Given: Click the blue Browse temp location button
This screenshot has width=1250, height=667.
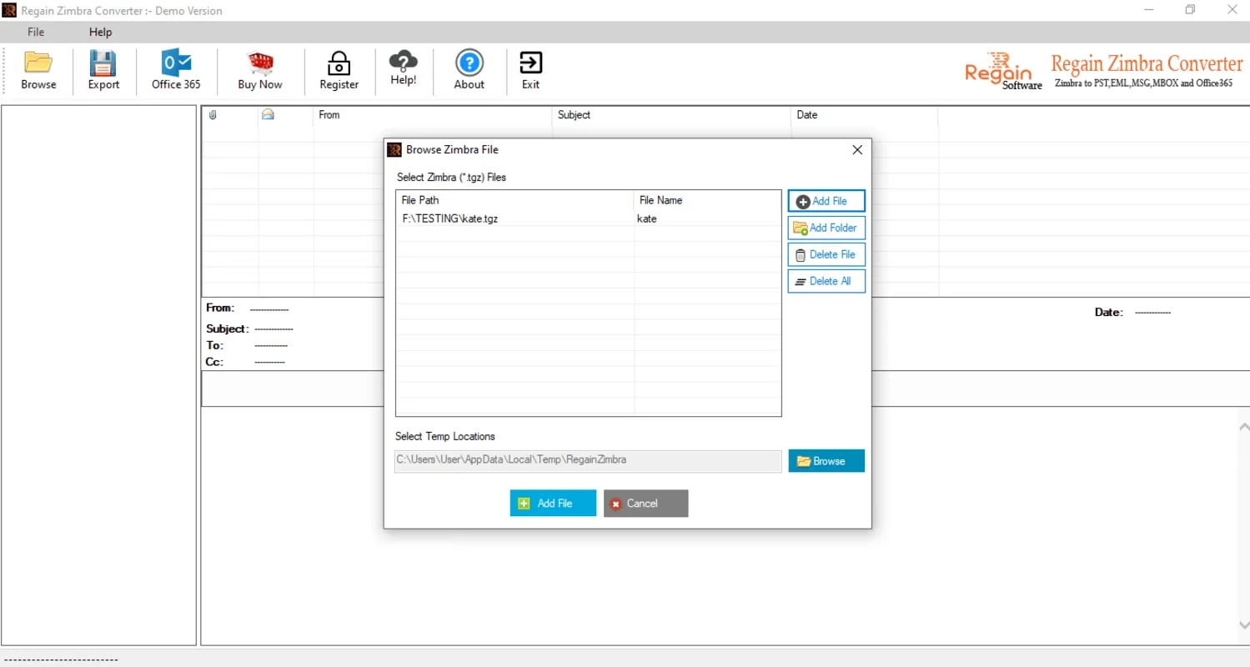Looking at the screenshot, I should (826, 461).
